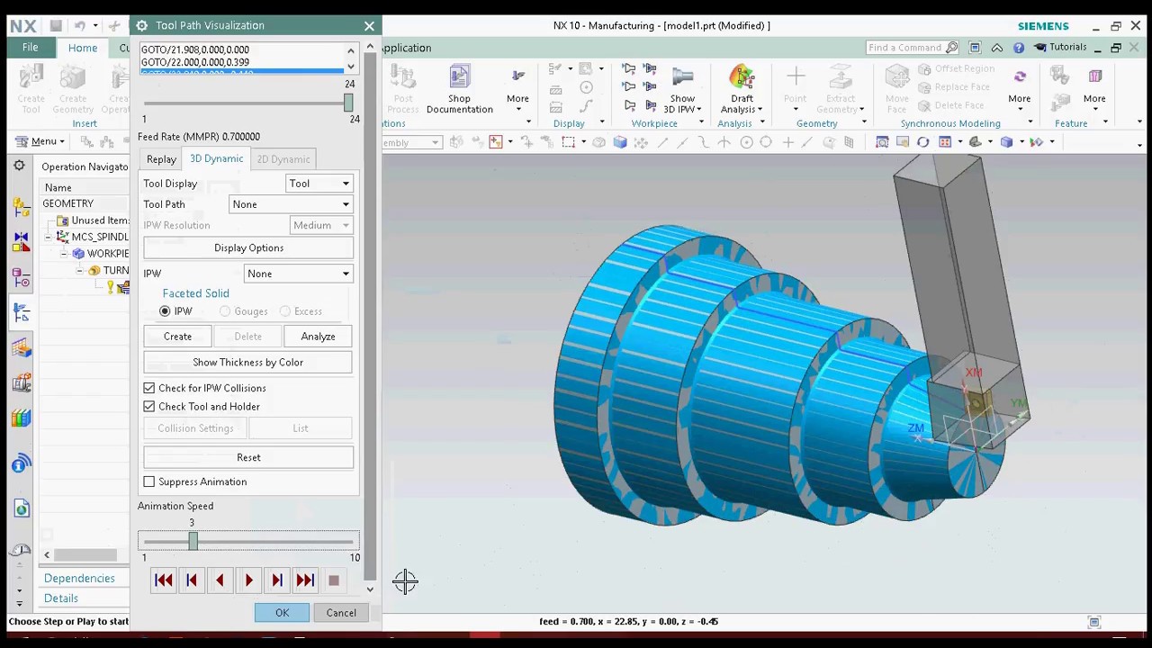1152x648 pixels.
Task: Open the Menu dropdown in top border bar
Action: tap(42, 141)
